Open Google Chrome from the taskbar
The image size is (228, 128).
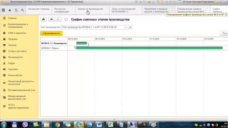[x=57, y=125]
